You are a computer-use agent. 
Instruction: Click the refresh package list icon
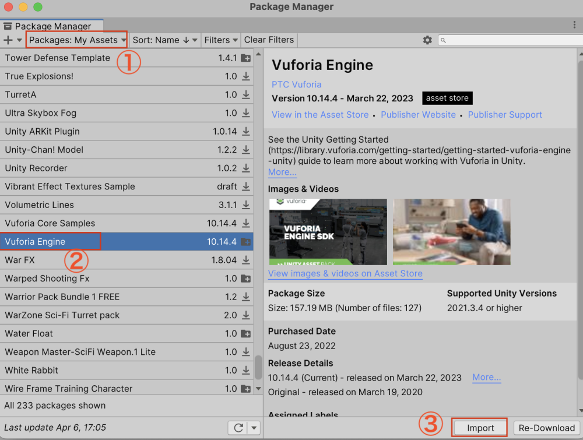(238, 428)
